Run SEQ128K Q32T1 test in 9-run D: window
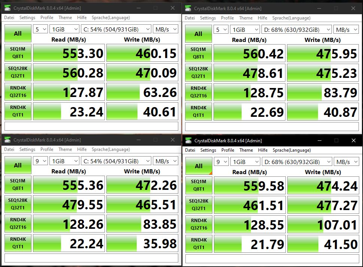The image size is (363, 267). coord(199,205)
